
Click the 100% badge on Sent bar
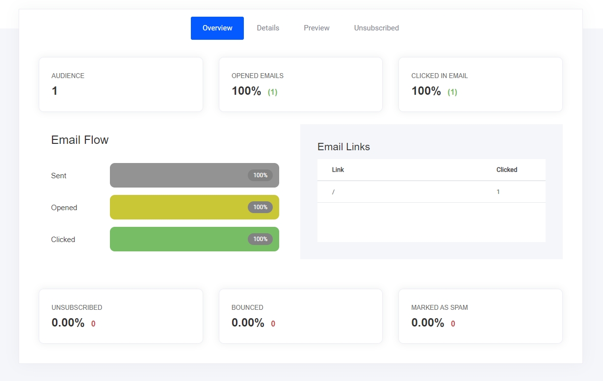pos(260,175)
